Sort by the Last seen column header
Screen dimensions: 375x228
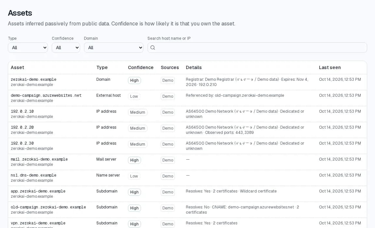pos(330,67)
